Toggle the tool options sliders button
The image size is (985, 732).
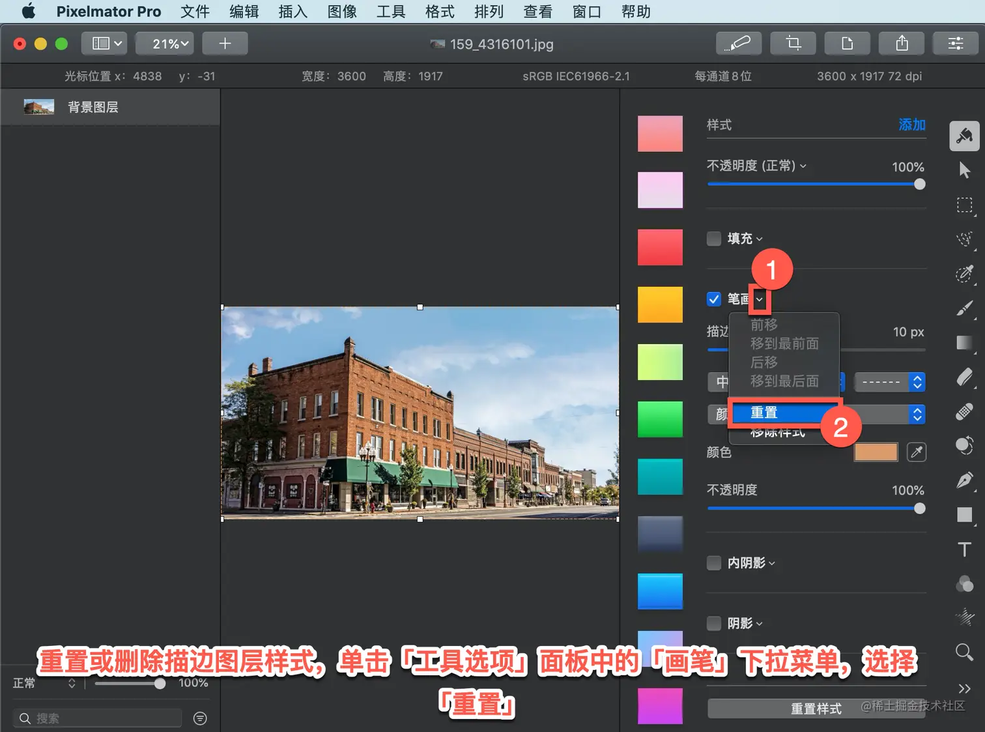click(956, 44)
